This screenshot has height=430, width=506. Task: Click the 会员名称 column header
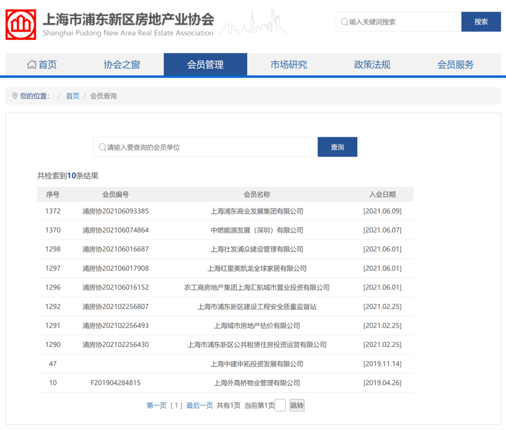coord(257,195)
